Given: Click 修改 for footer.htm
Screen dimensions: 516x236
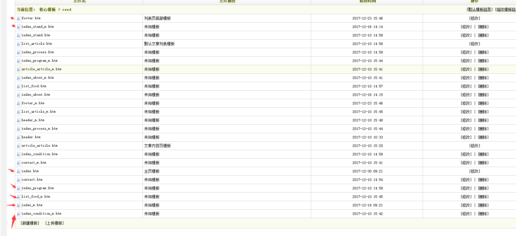Looking at the screenshot, I should (475, 19).
